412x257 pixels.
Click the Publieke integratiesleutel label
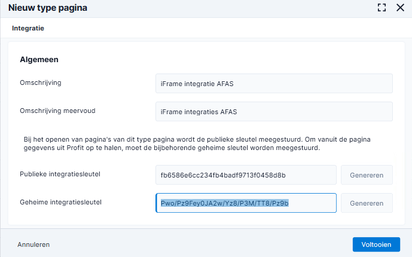60,174
